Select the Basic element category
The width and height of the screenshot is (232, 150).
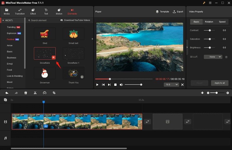tap(10, 51)
